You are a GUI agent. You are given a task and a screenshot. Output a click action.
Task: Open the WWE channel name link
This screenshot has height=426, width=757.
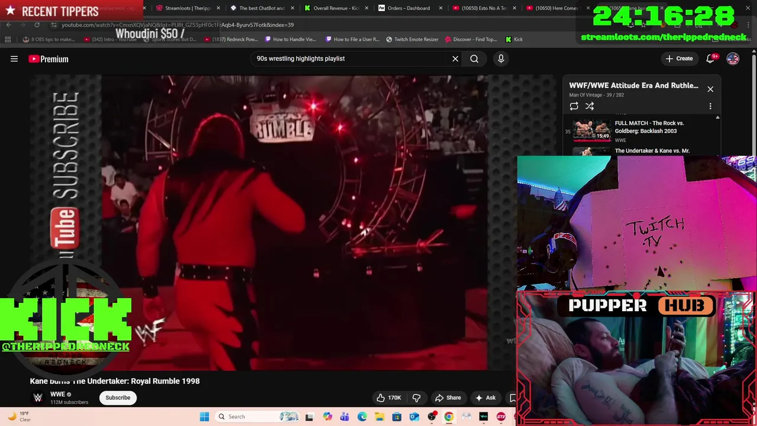(x=57, y=394)
